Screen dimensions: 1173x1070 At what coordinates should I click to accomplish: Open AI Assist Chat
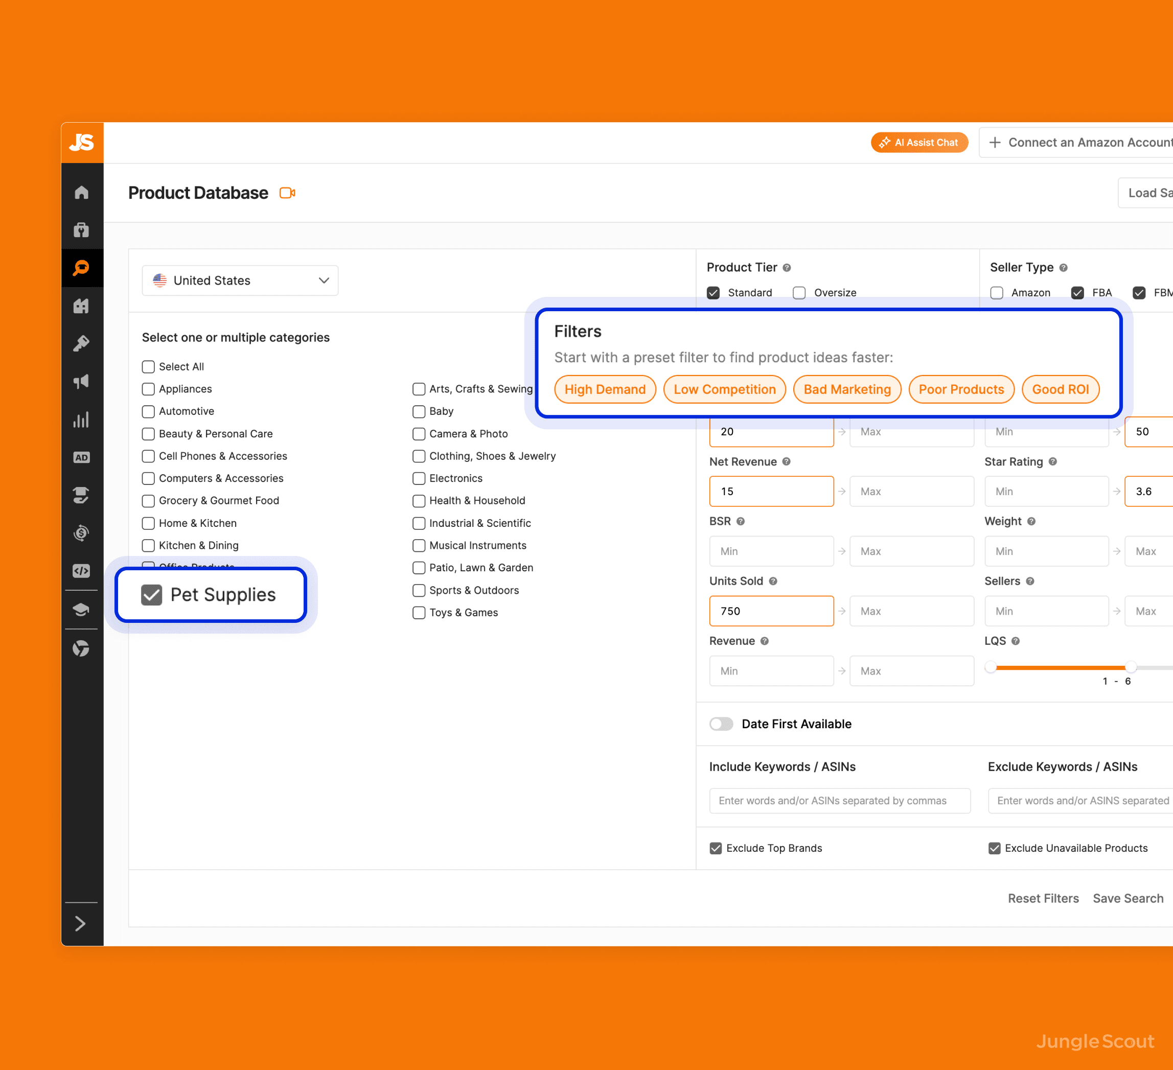(919, 143)
